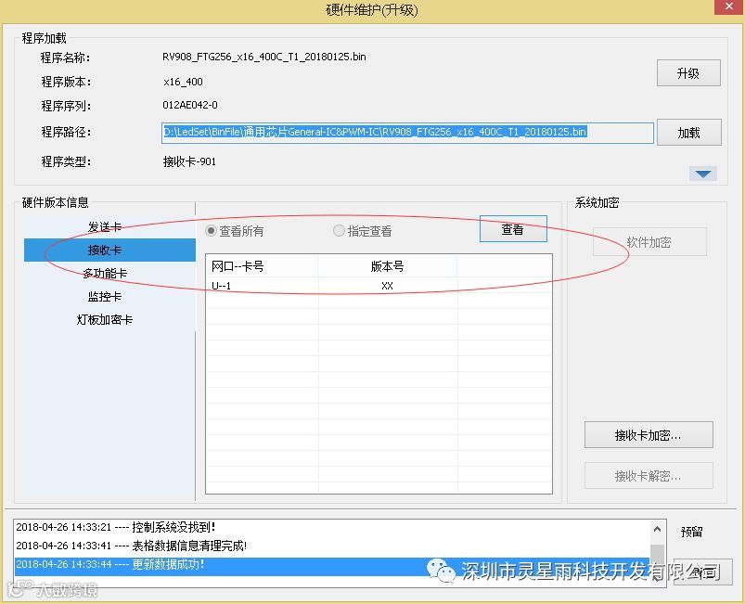This screenshot has width=745, height=604.
Task: Click 预留 reserved label
Action: point(692,532)
